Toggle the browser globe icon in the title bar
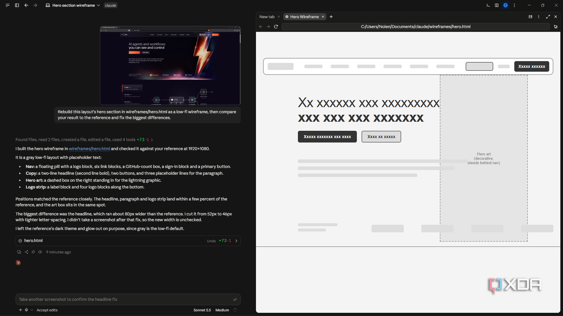563x316 pixels. [x=506, y=5]
